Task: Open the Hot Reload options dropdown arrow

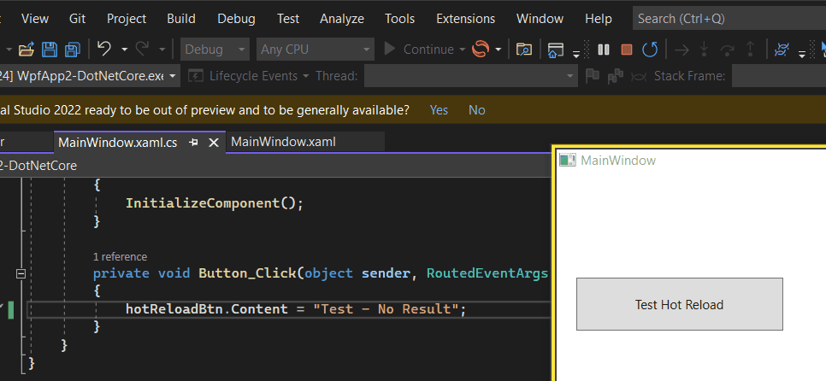Action: tap(498, 50)
